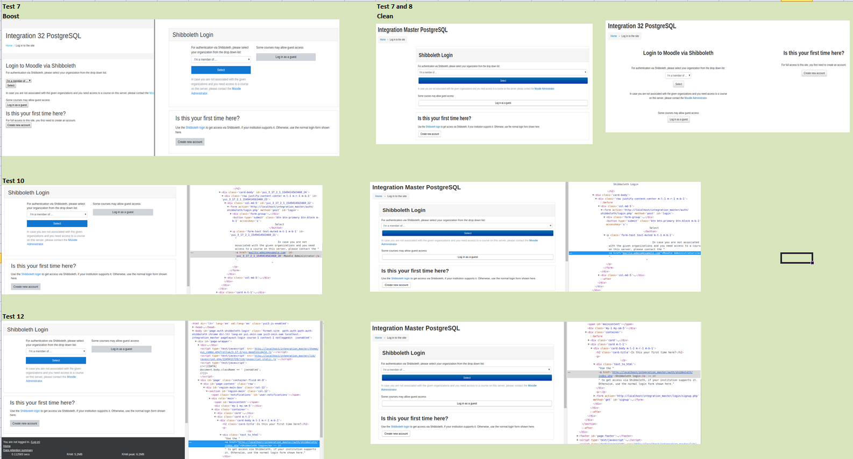This screenshot has width=853, height=459.
Task: Follow Moodle Administrator link in Test 12 Shibboleth Login
Action: (x=51, y=379)
